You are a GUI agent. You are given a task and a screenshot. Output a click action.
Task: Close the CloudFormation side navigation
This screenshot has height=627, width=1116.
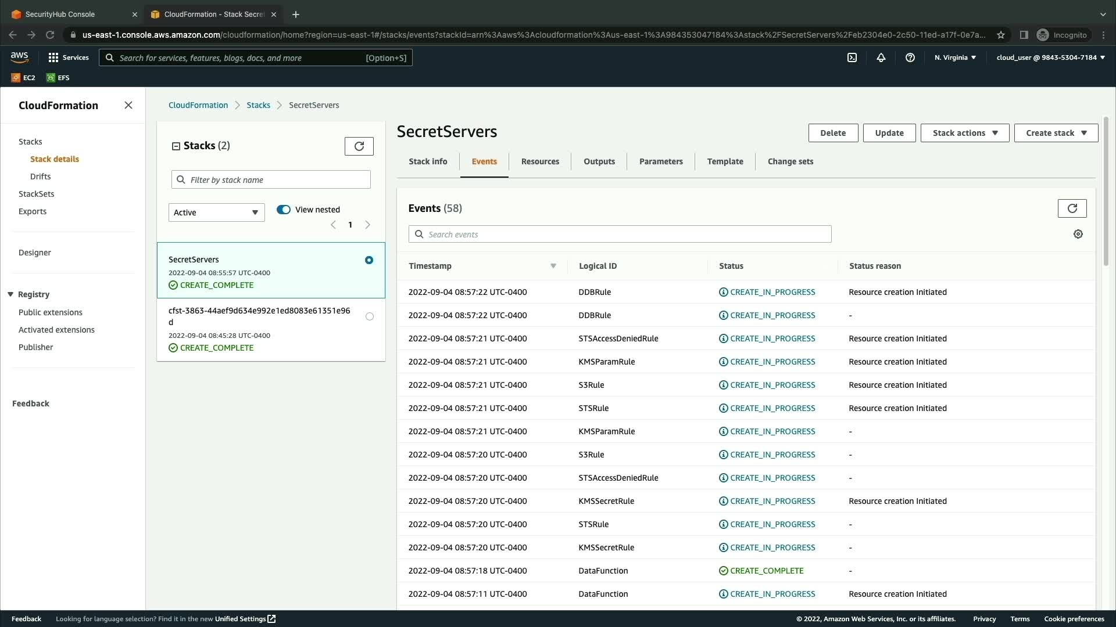[128, 105]
